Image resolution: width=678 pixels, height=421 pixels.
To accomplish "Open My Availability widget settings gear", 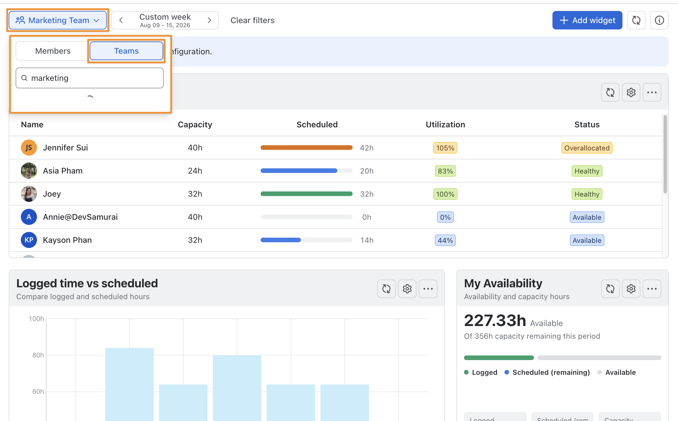I will point(631,288).
